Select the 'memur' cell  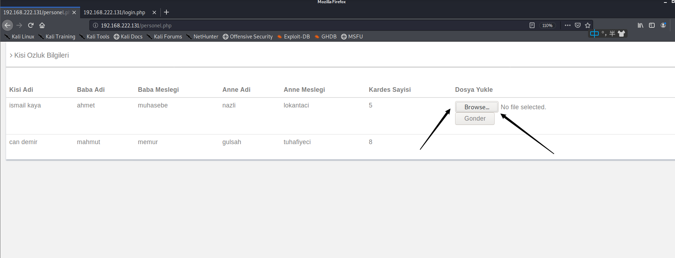148,142
